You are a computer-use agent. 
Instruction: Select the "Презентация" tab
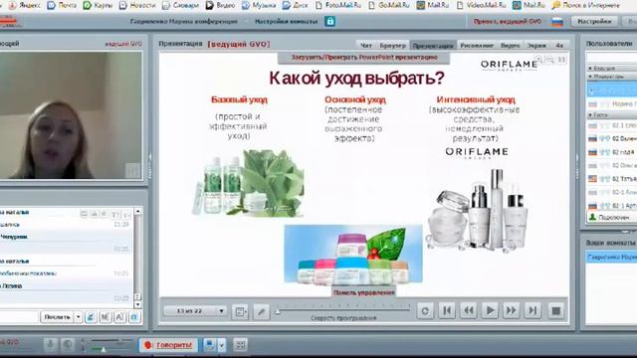433,46
